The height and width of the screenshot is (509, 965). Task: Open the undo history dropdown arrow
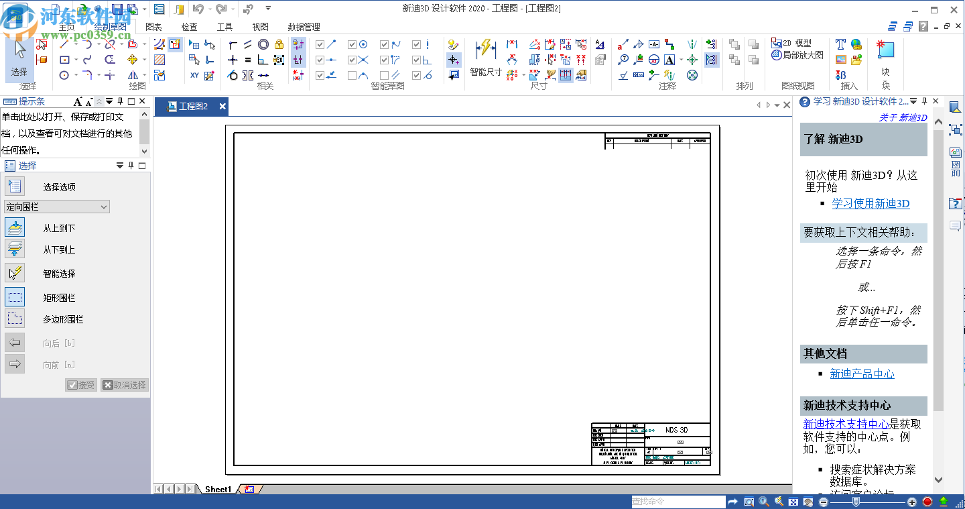tap(209, 9)
